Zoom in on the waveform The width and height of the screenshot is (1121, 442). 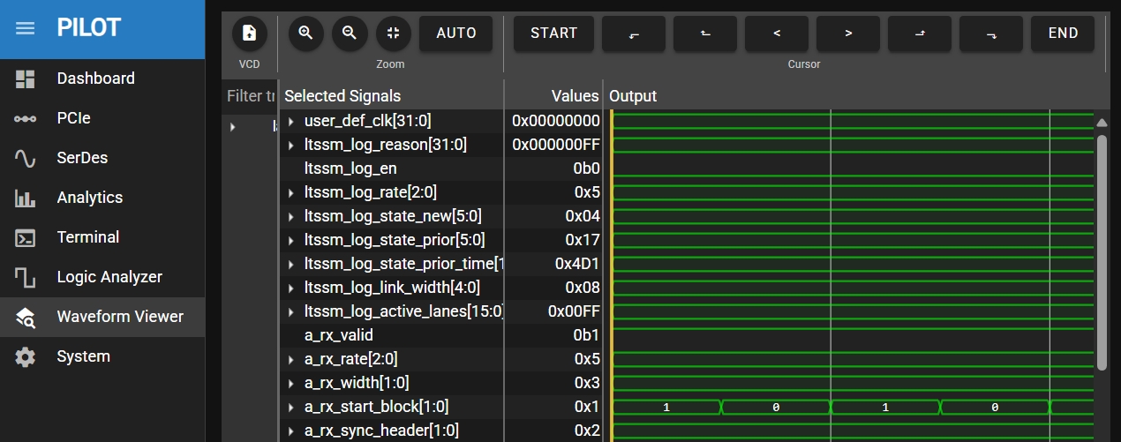[x=305, y=34]
